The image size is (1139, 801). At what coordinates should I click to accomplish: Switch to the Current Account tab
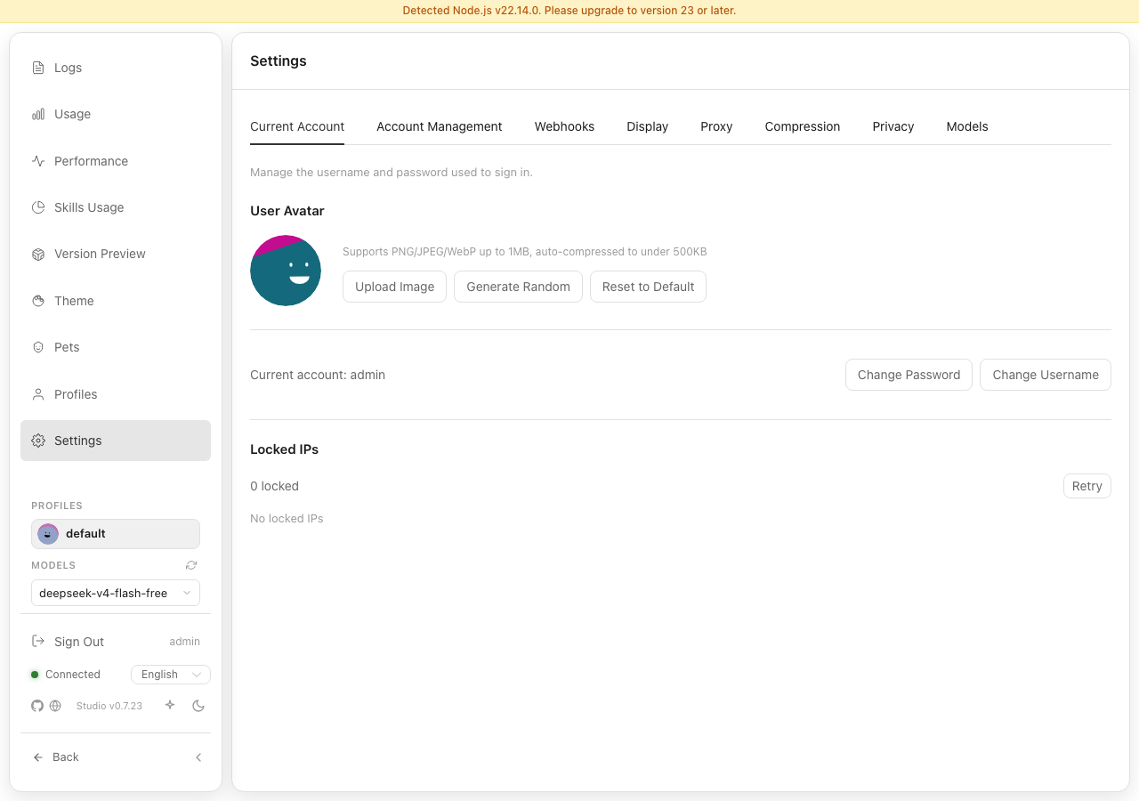pyautogui.click(x=297, y=126)
